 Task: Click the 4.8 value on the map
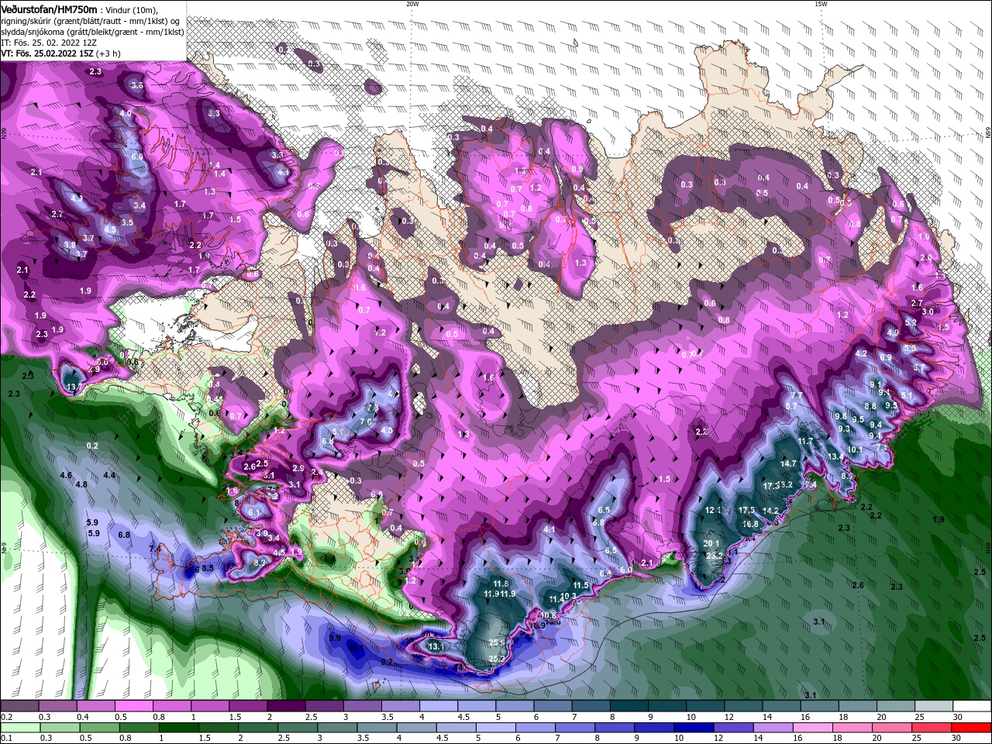point(81,484)
